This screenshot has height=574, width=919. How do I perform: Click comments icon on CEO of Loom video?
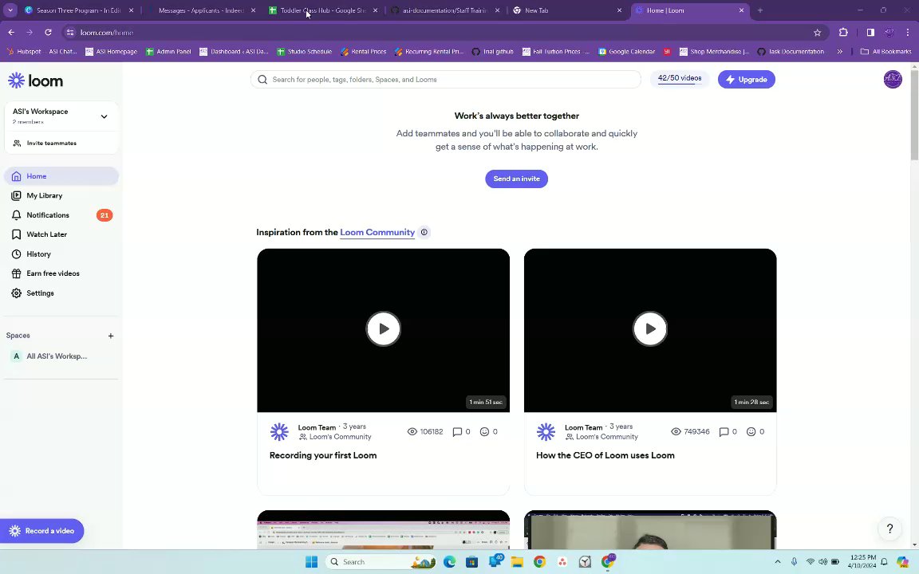tap(724, 431)
